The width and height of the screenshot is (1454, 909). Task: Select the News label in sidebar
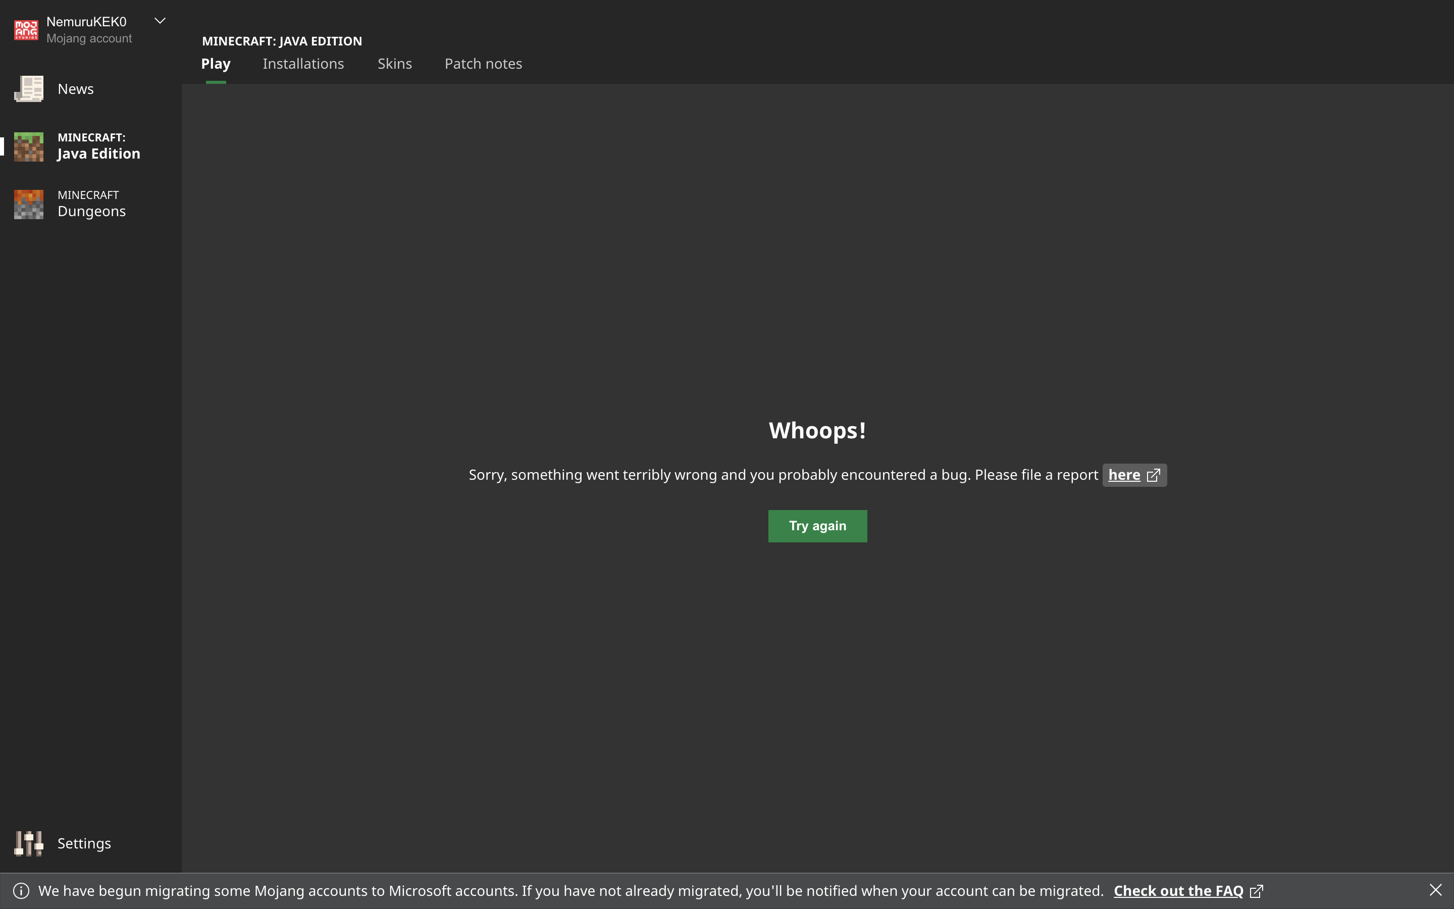pyautogui.click(x=76, y=89)
